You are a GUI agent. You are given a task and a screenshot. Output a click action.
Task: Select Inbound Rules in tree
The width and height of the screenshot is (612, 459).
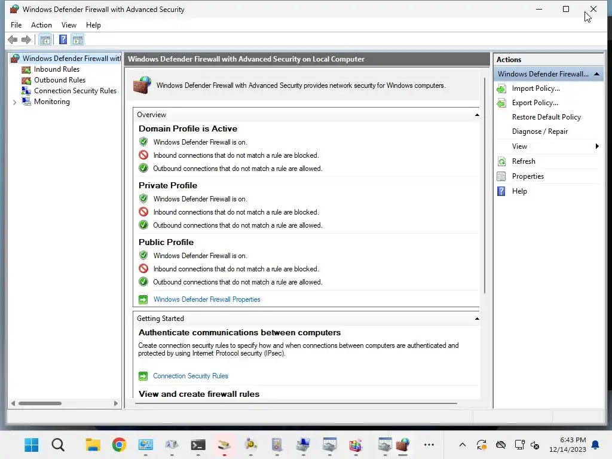(57, 69)
